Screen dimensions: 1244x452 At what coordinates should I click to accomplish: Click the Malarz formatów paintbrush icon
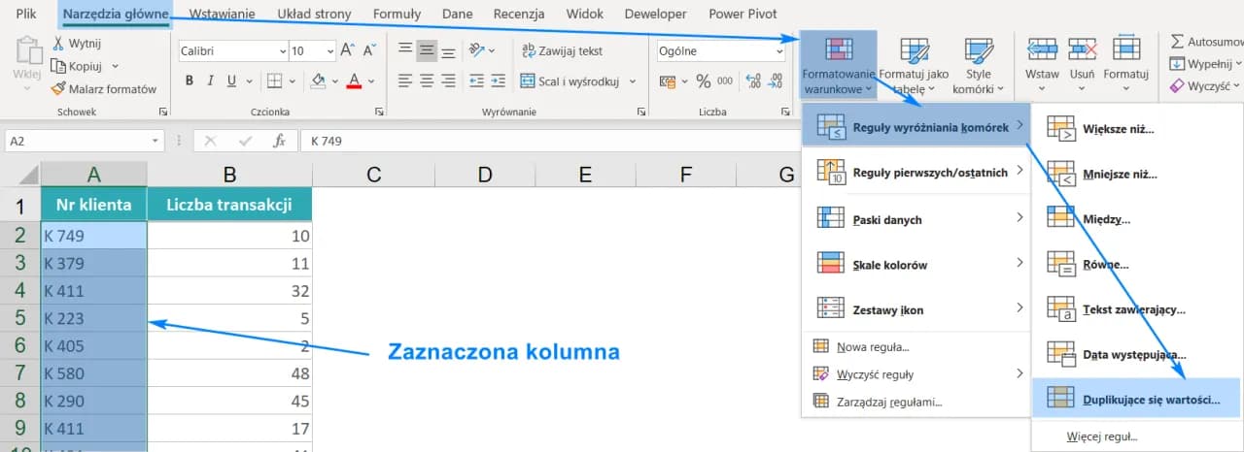click(x=60, y=89)
